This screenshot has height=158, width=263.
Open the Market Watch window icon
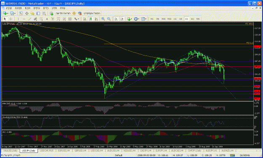21,13
